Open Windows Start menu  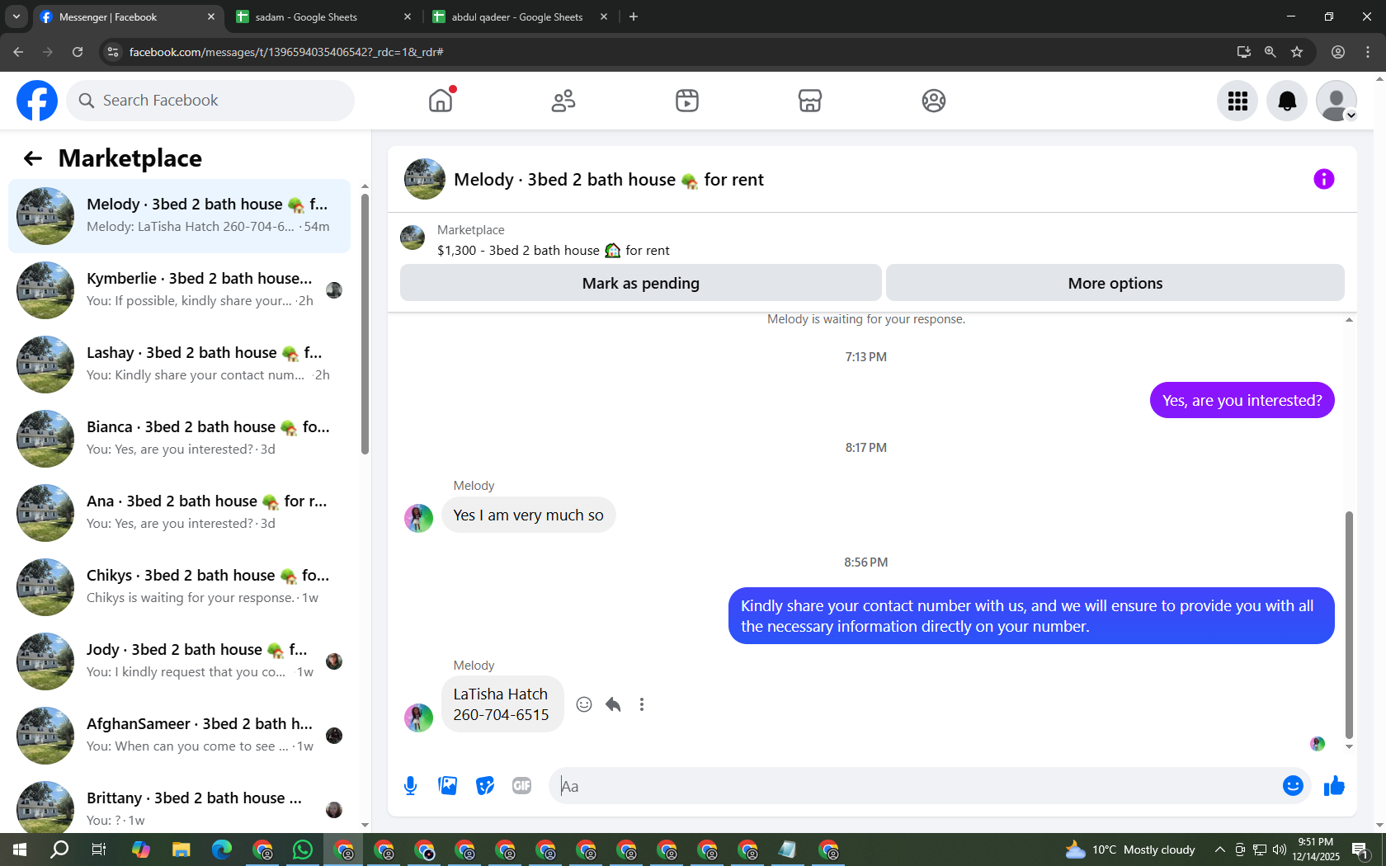click(x=20, y=850)
